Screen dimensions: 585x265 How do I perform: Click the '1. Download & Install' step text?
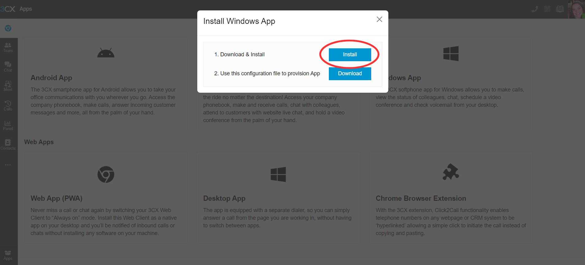(240, 54)
